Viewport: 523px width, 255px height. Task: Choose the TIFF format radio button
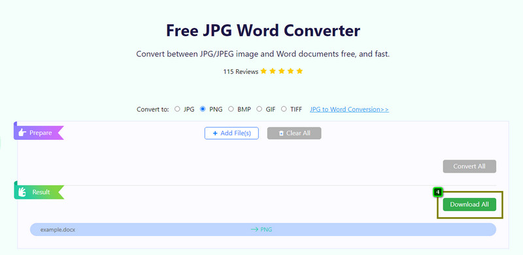pos(284,109)
